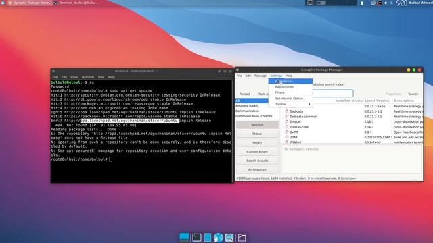The width and height of the screenshot is (433, 243).
Task: Choose Set Internal Option in Settings menu
Action: click(x=290, y=99)
